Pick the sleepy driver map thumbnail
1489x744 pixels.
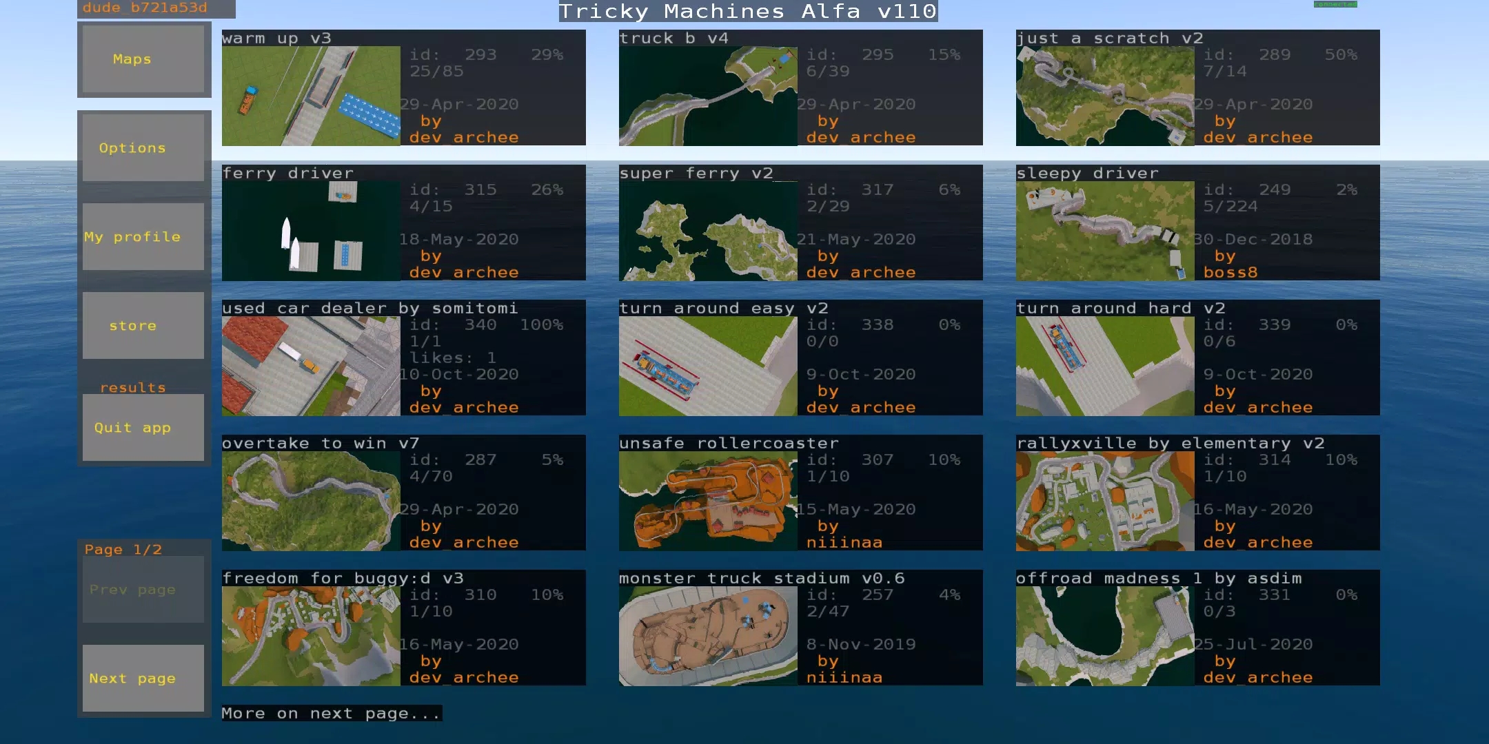[x=1105, y=231]
